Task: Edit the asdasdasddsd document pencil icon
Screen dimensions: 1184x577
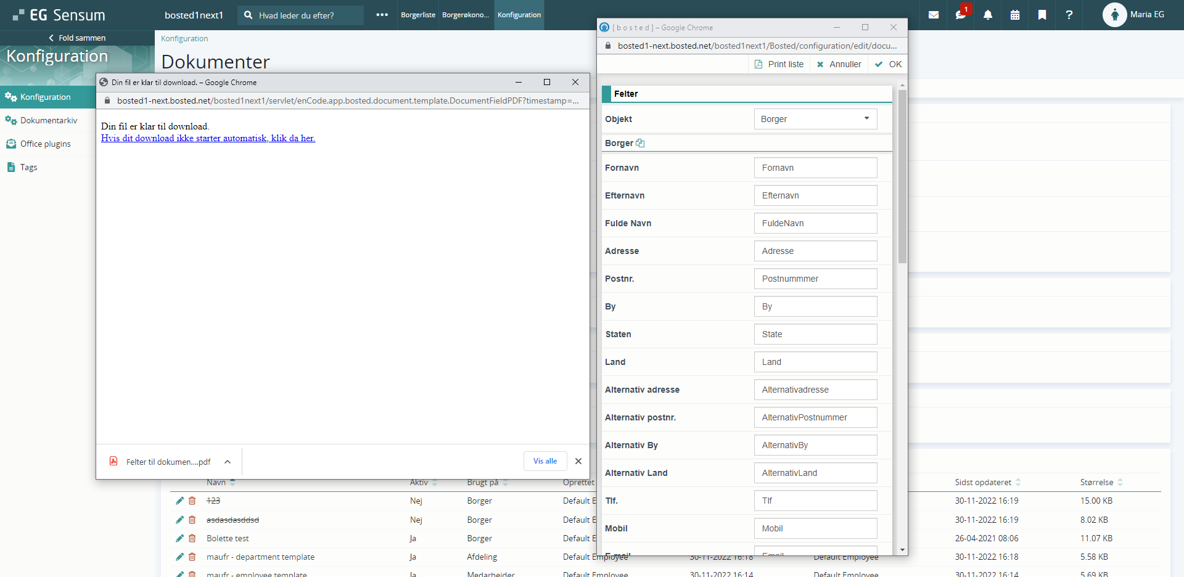Action: tap(179, 520)
